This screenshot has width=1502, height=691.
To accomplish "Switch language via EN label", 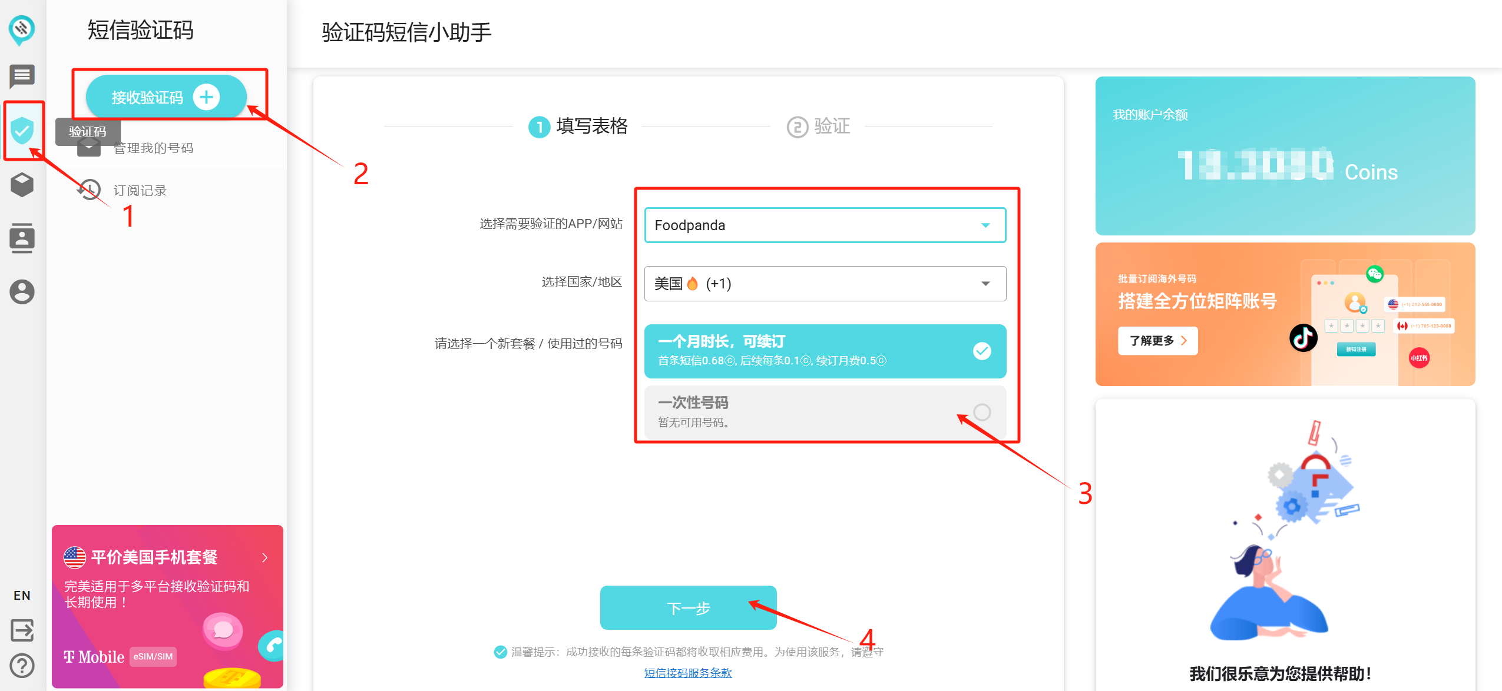I will 22,595.
